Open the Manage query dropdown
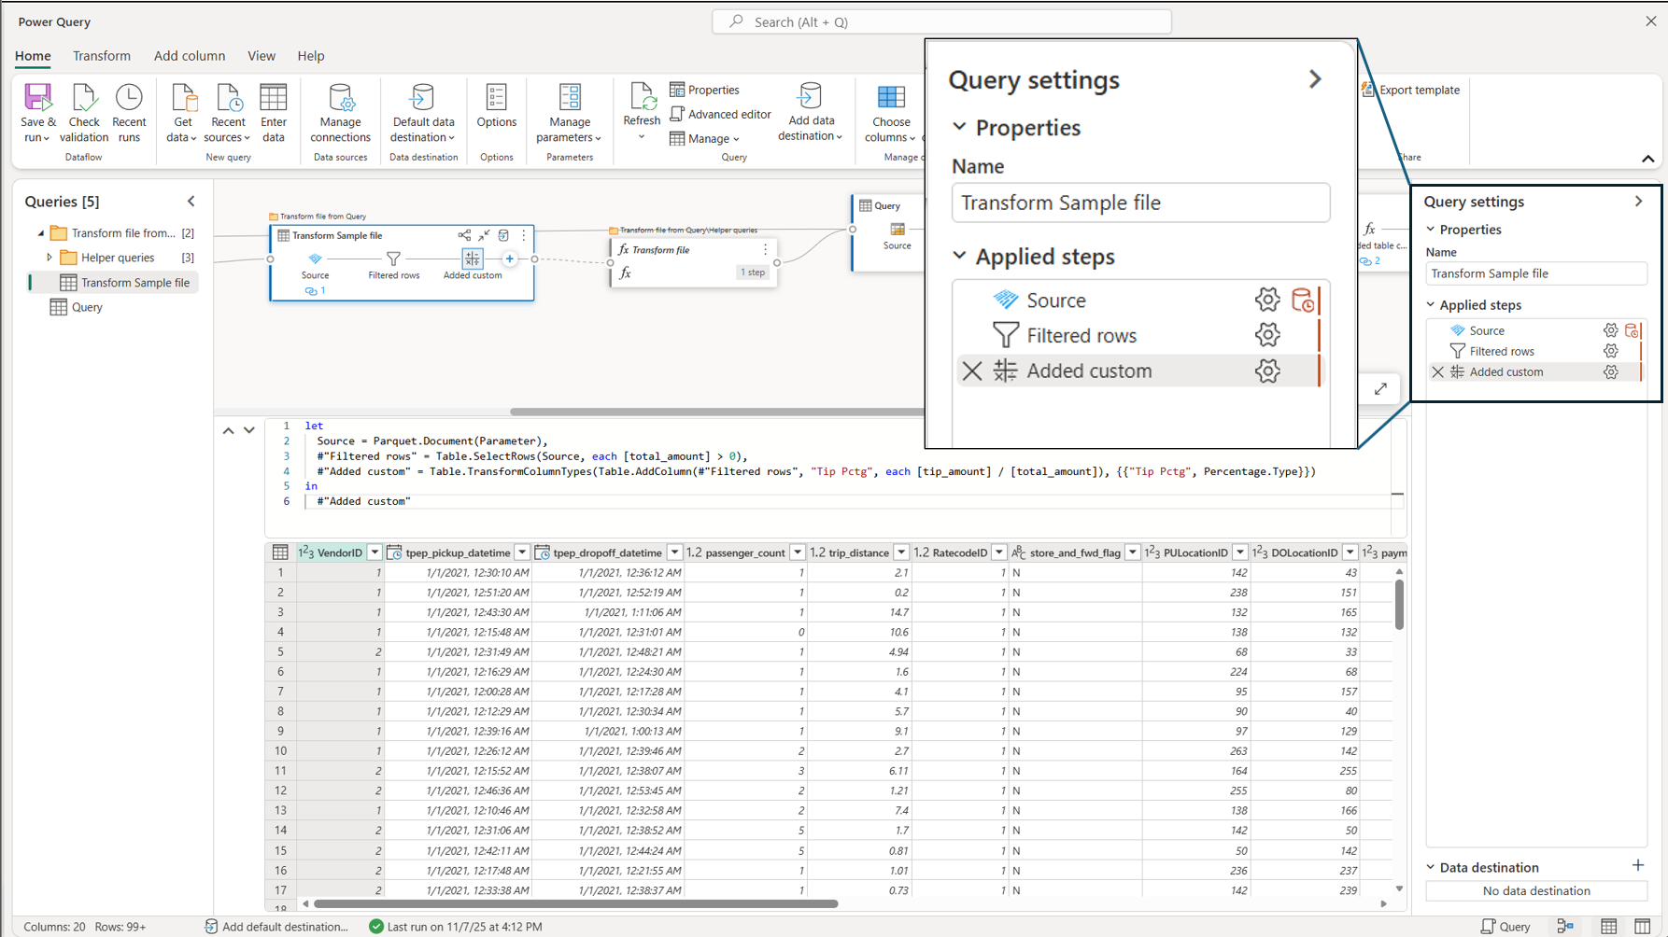The width and height of the screenshot is (1668, 937). (x=705, y=138)
